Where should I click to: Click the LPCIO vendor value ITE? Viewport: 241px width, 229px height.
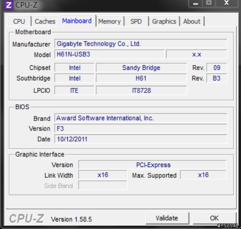(74, 90)
